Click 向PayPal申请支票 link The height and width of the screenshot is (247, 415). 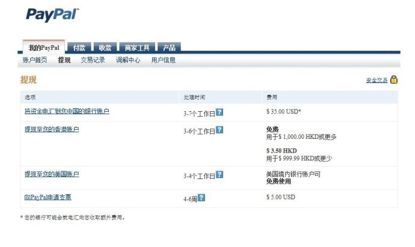[x=48, y=197]
